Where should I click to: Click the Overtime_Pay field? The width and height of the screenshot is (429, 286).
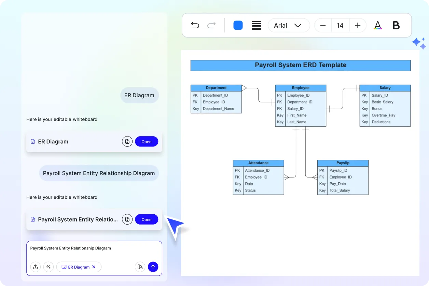[383, 115]
